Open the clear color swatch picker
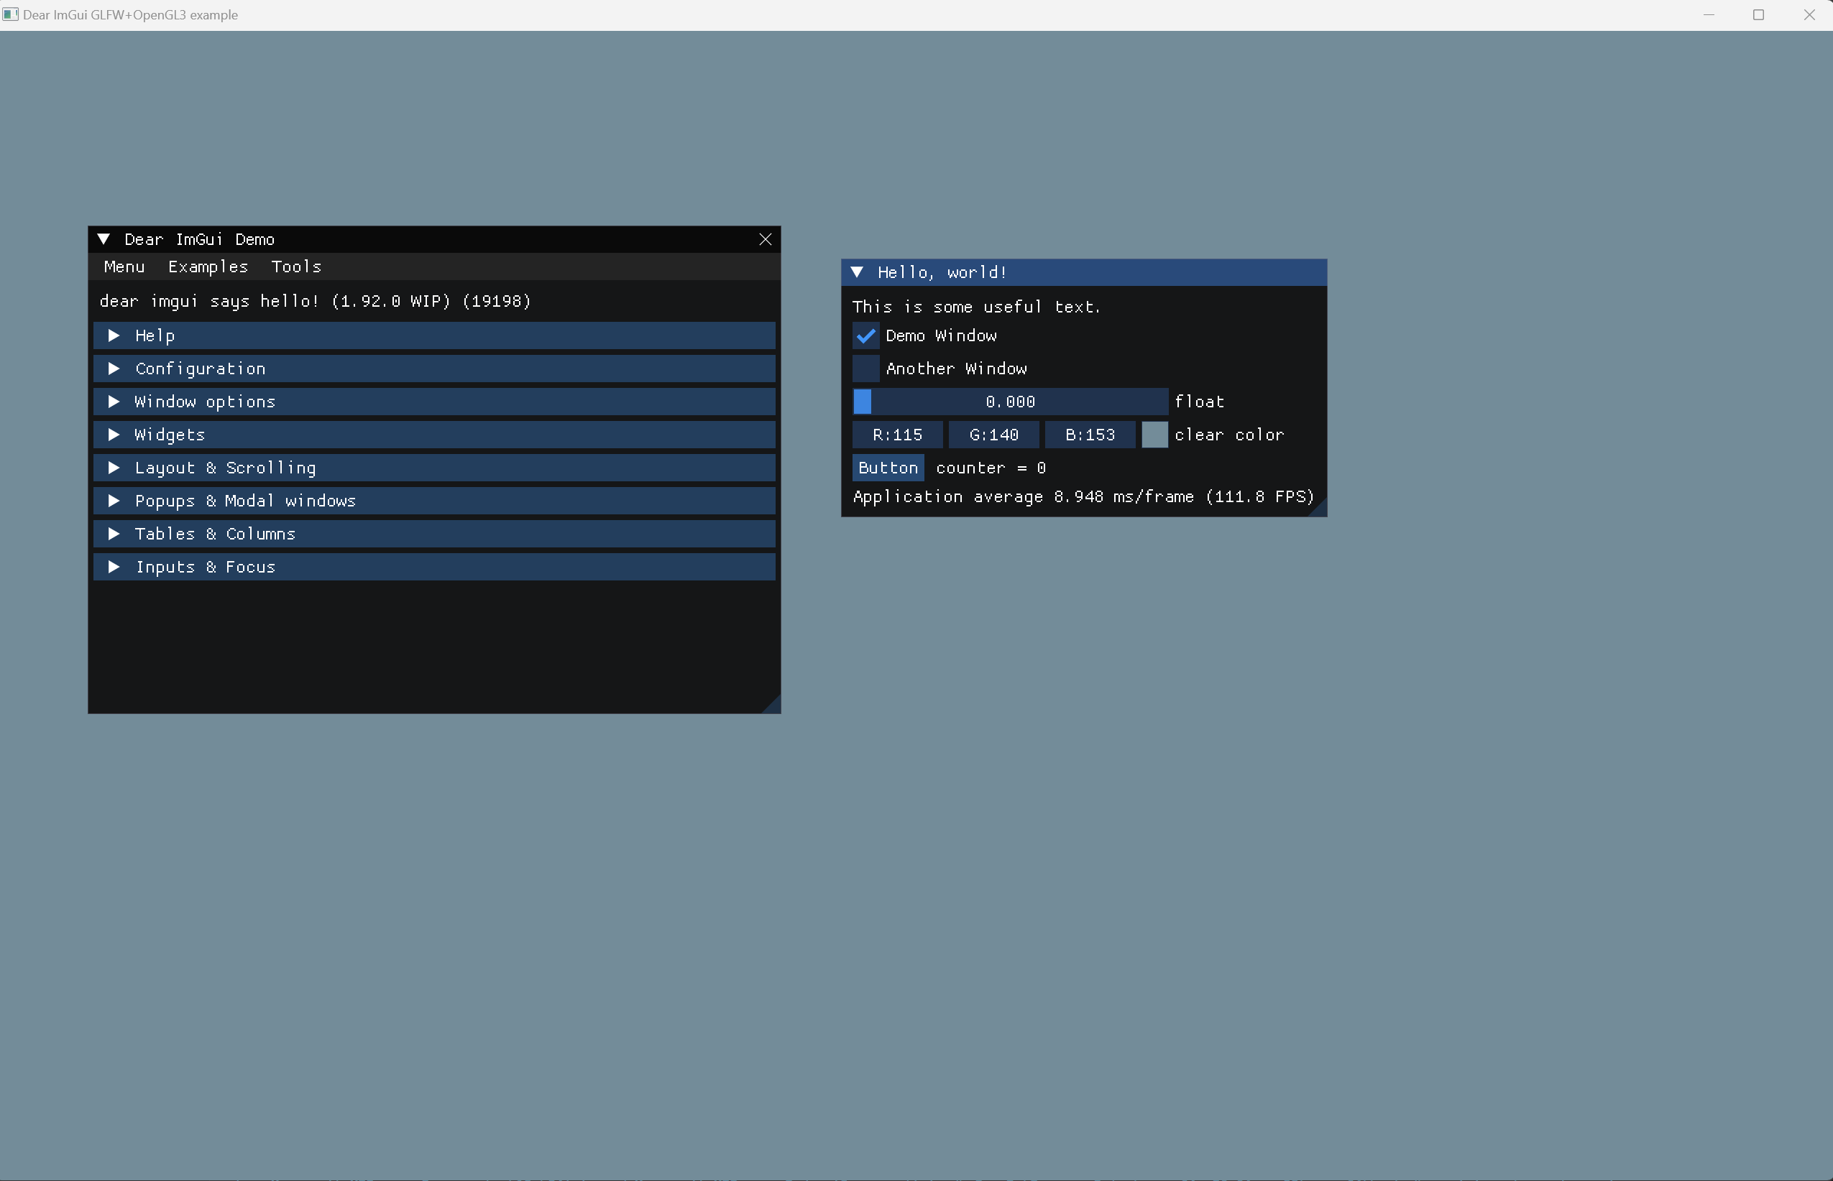This screenshot has width=1833, height=1181. pyautogui.click(x=1154, y=435)
